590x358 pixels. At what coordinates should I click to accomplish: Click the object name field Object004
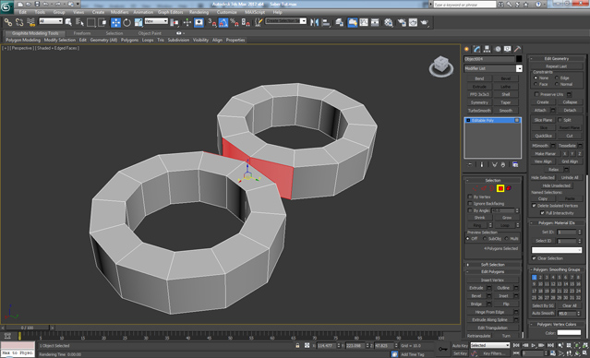click(x=488, y=59)
